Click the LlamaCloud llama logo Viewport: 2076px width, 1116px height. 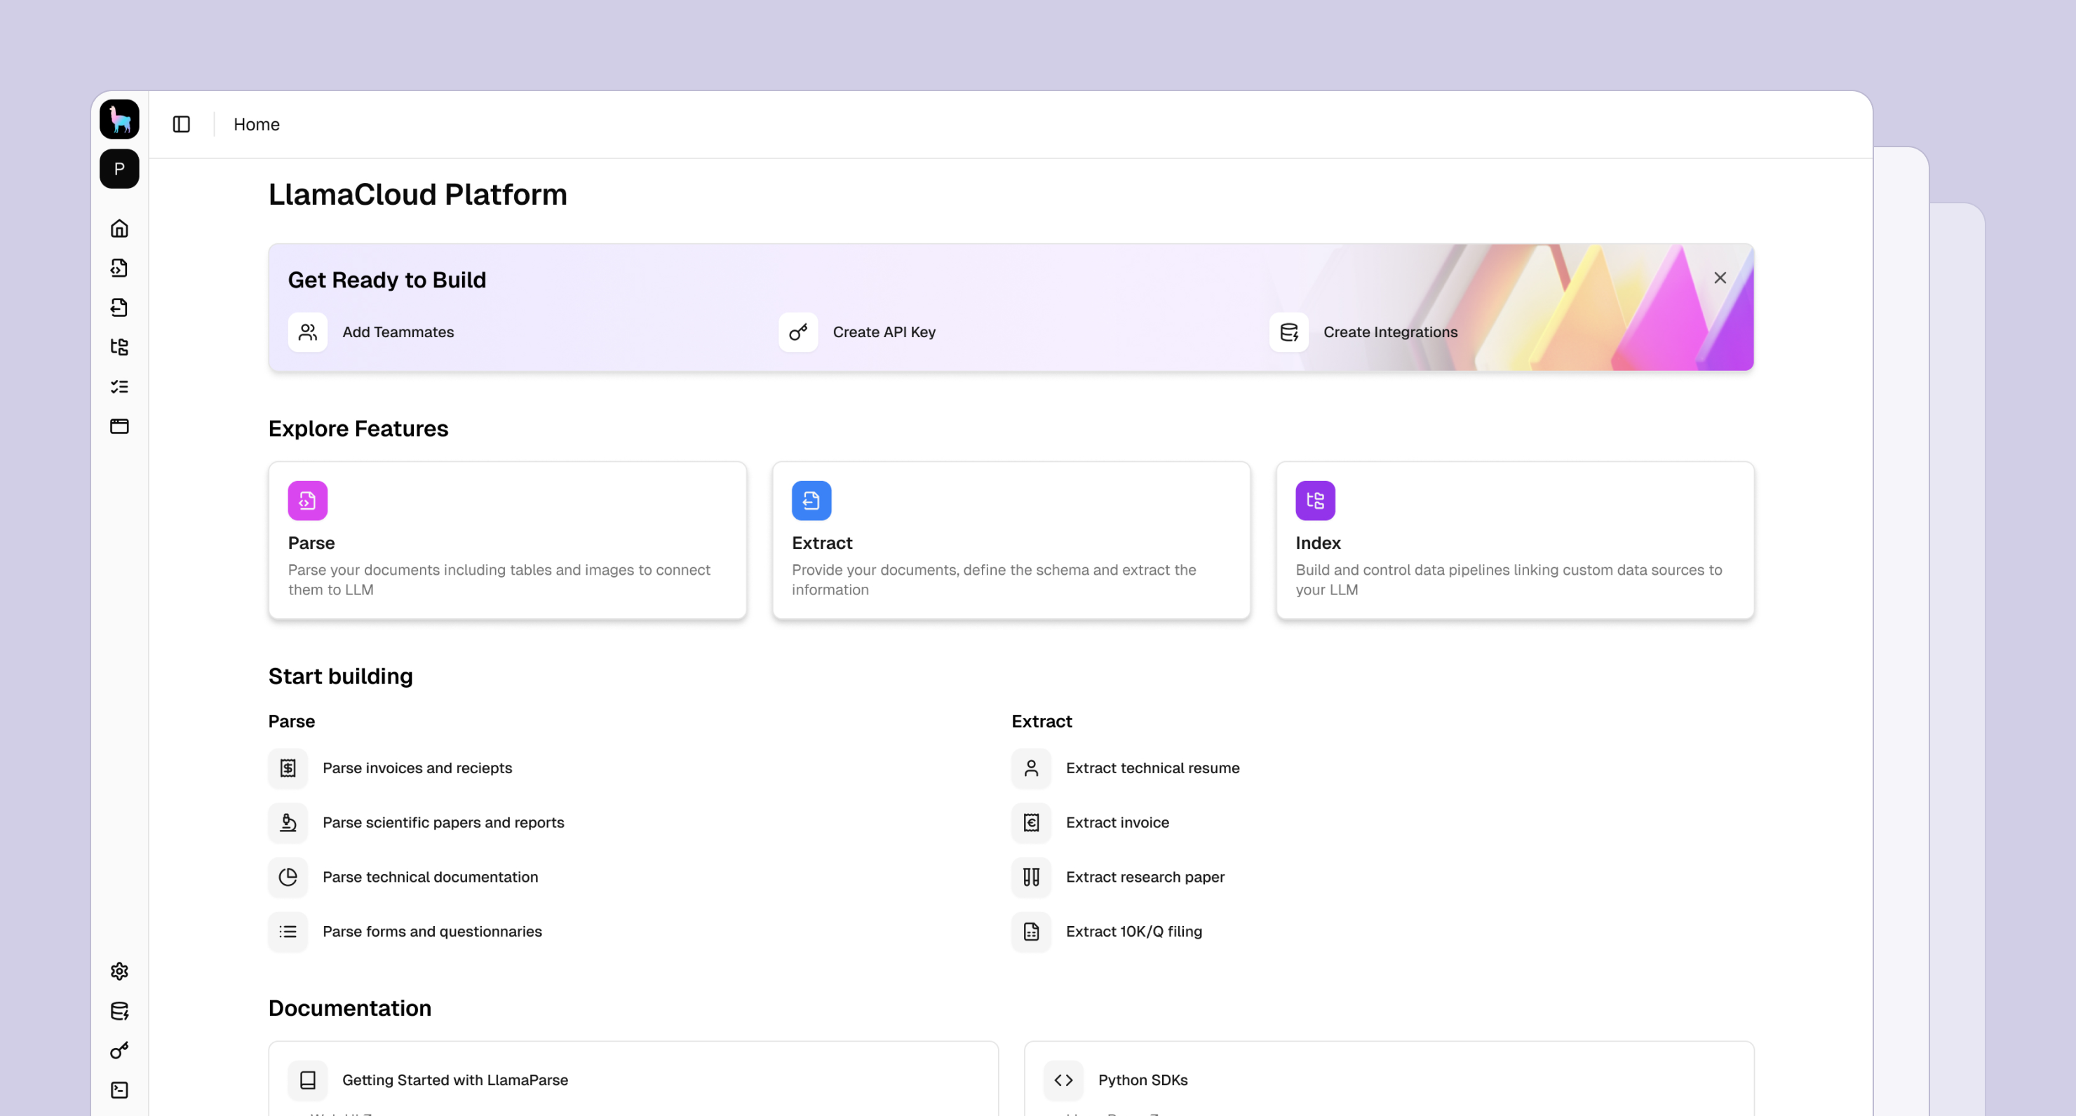pos(119,119)
